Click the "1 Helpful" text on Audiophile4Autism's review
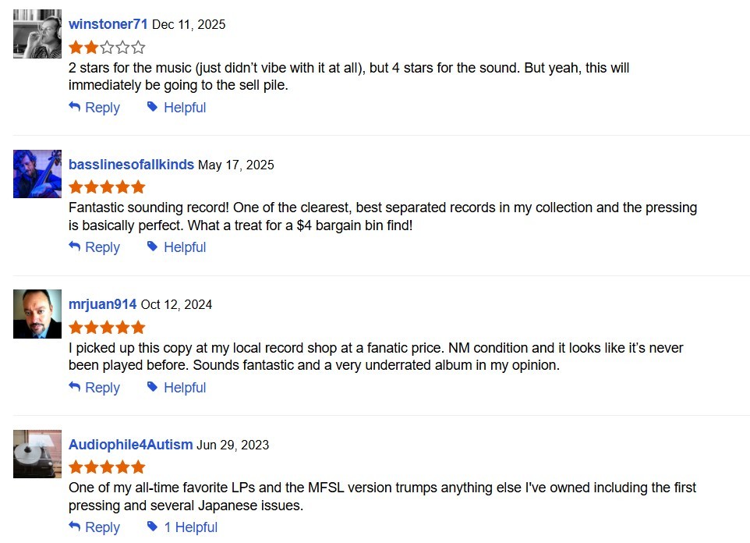This screenshot has height=543, width=750. 190,527
